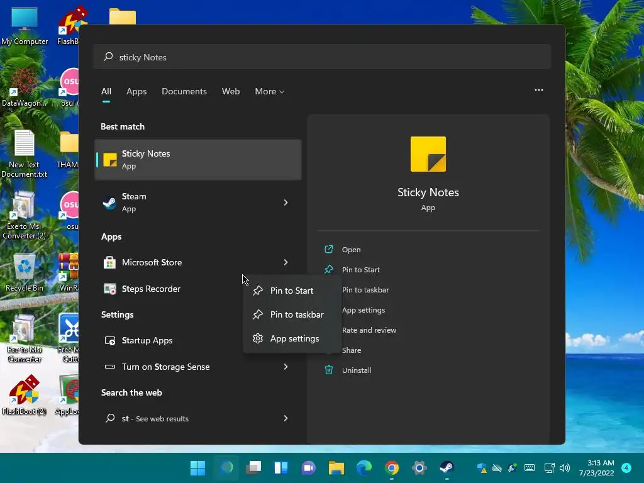Image resolution: width=644 pixels, height=483 pixels.
Task: Click Rate and review in preview pane
Action: pos(369,330)
